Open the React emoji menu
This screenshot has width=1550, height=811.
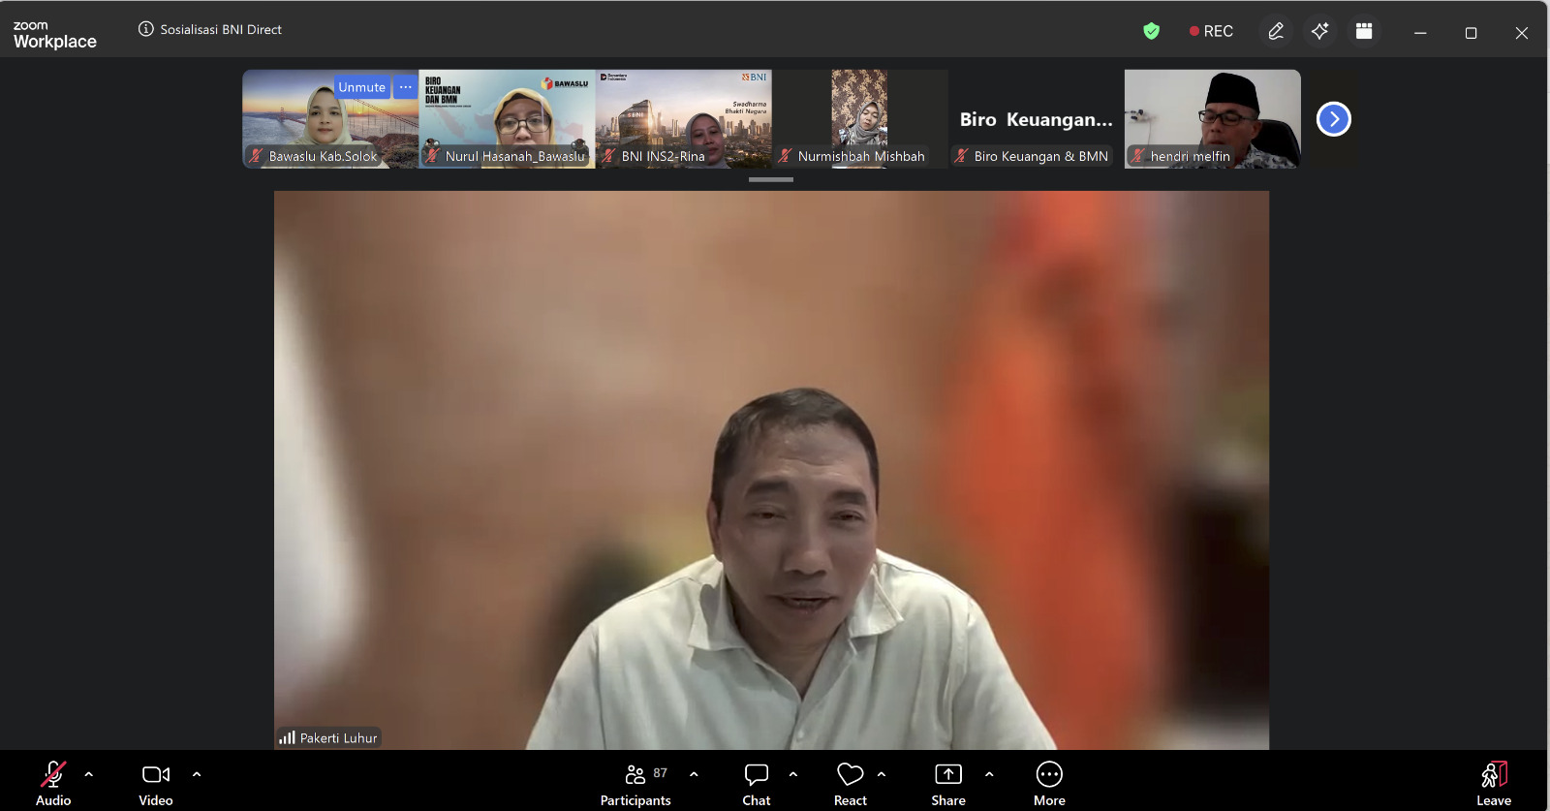pyautogui.click(x=851, y=783)
